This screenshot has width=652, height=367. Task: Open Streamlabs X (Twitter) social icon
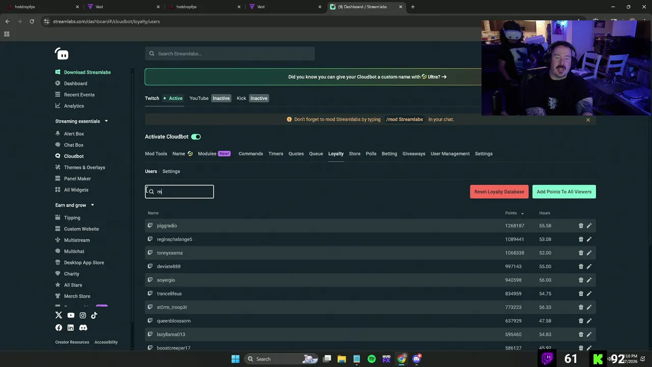[x=59, y=315]
